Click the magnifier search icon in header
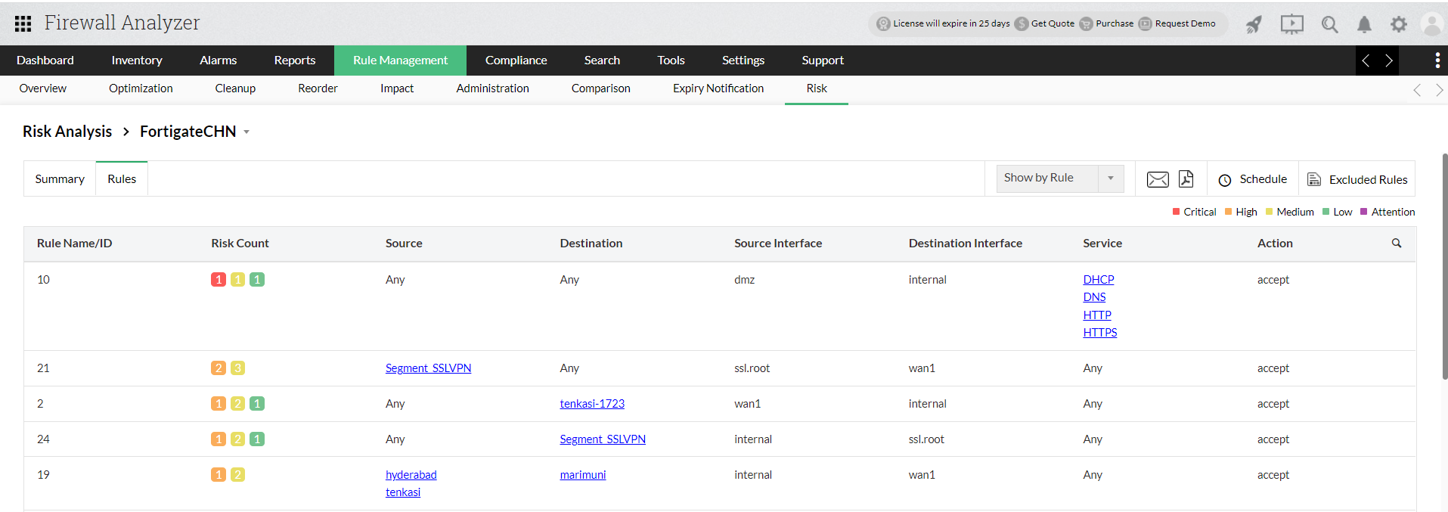 tap(1329, 24)
